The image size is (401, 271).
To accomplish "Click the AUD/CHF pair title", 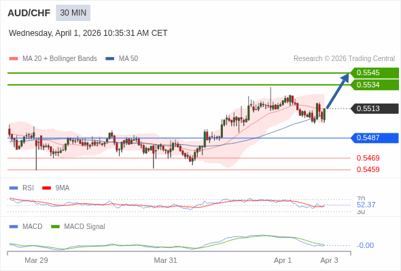I will (29, 13).
